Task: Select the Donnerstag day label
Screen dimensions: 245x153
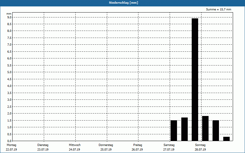Action: pyautogui.click(x=106, y=145)
